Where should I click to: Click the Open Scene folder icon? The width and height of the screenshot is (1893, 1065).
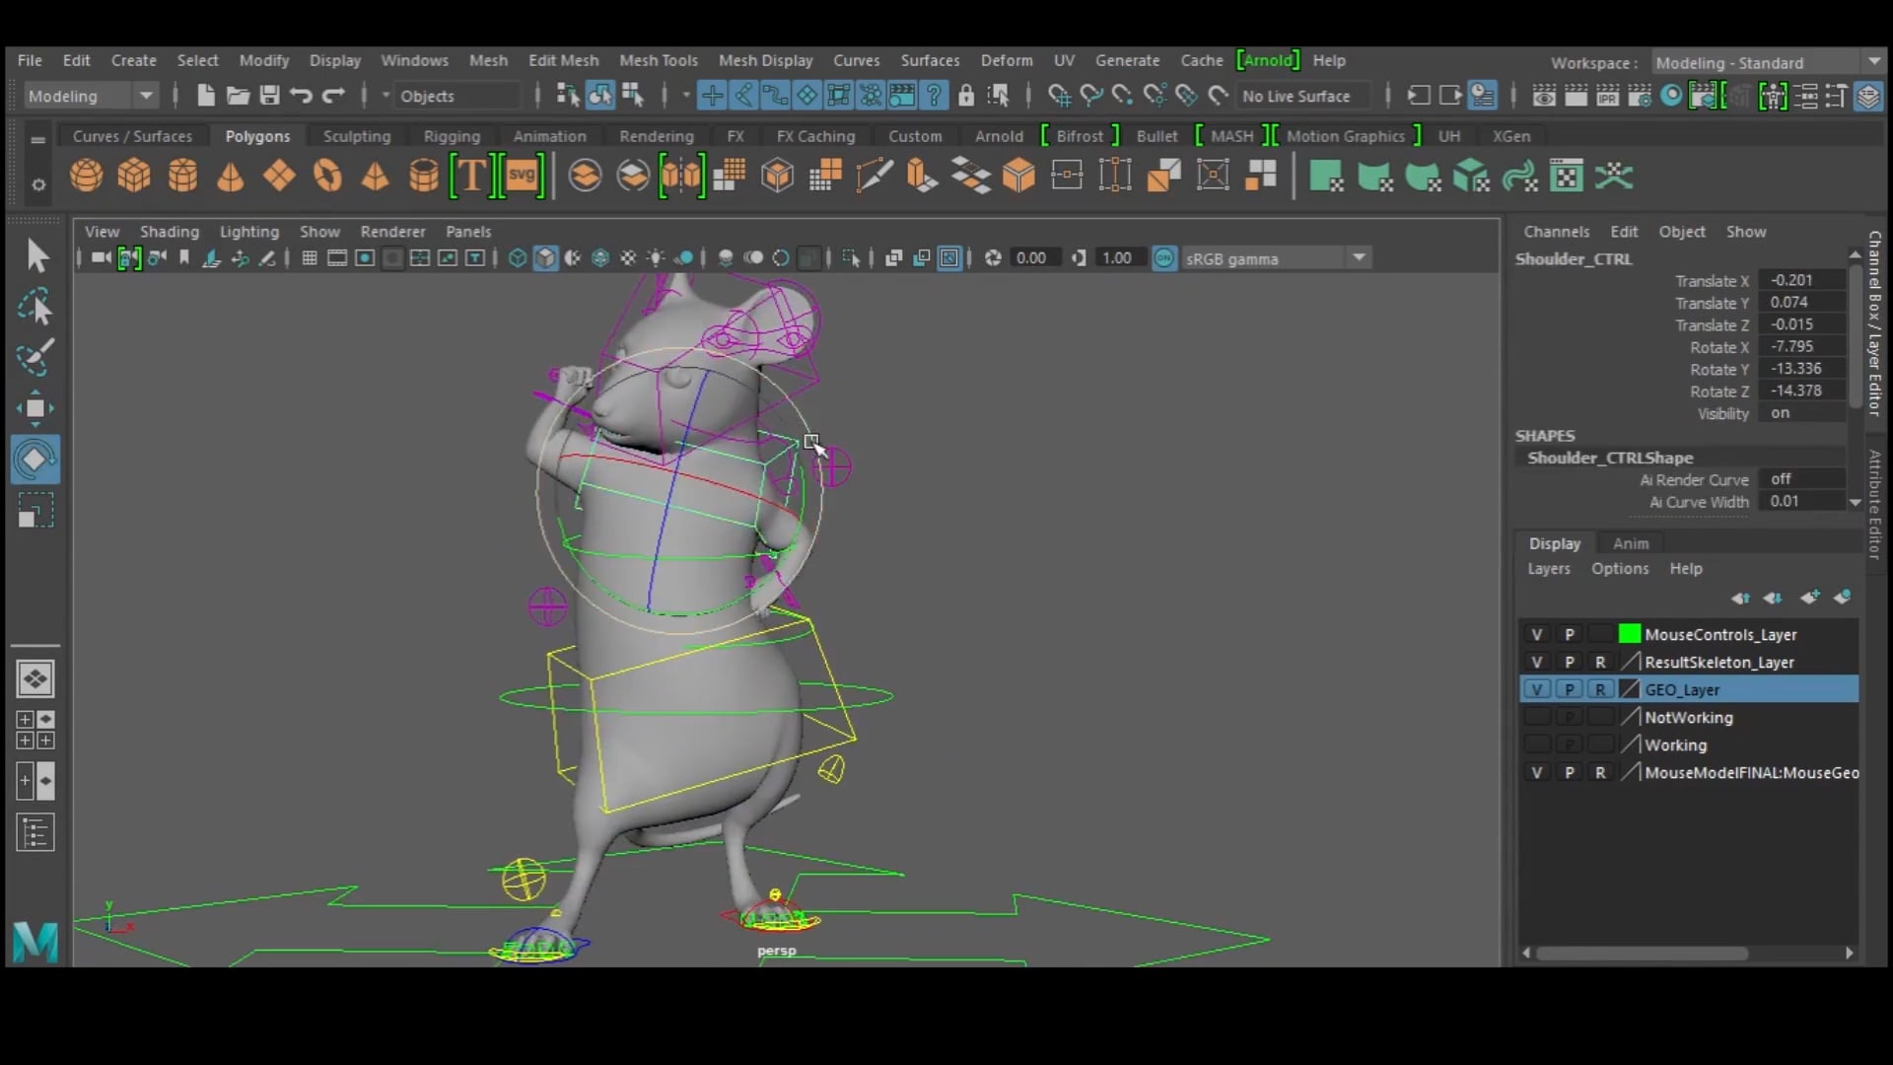pyautogui.click(x=238, y=96)
